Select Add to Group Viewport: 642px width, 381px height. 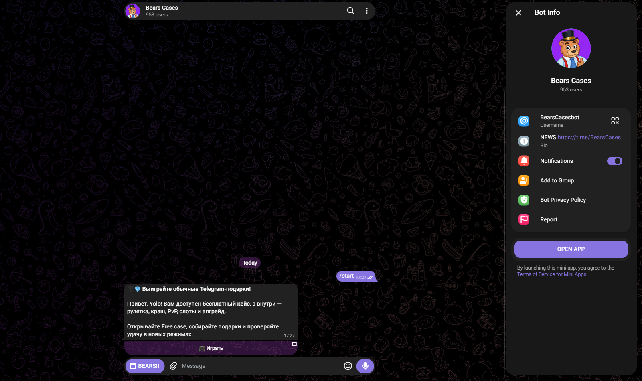[571, 180]
